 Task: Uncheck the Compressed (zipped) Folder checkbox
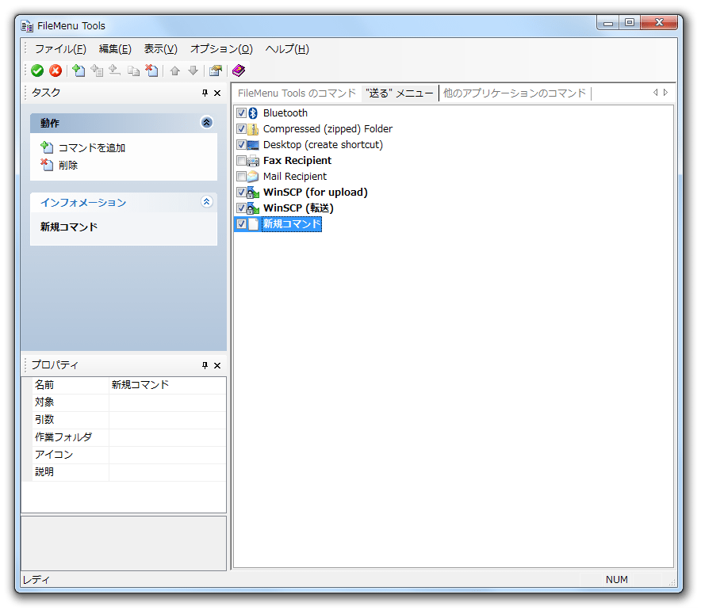click(241, 129)
